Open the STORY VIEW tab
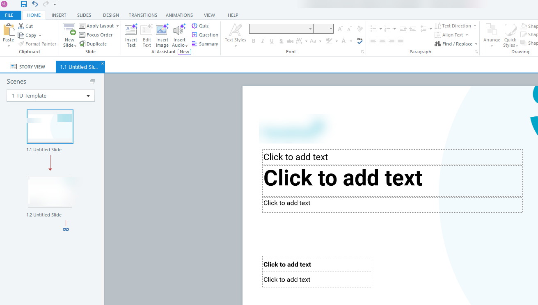 tap(28, 66)
